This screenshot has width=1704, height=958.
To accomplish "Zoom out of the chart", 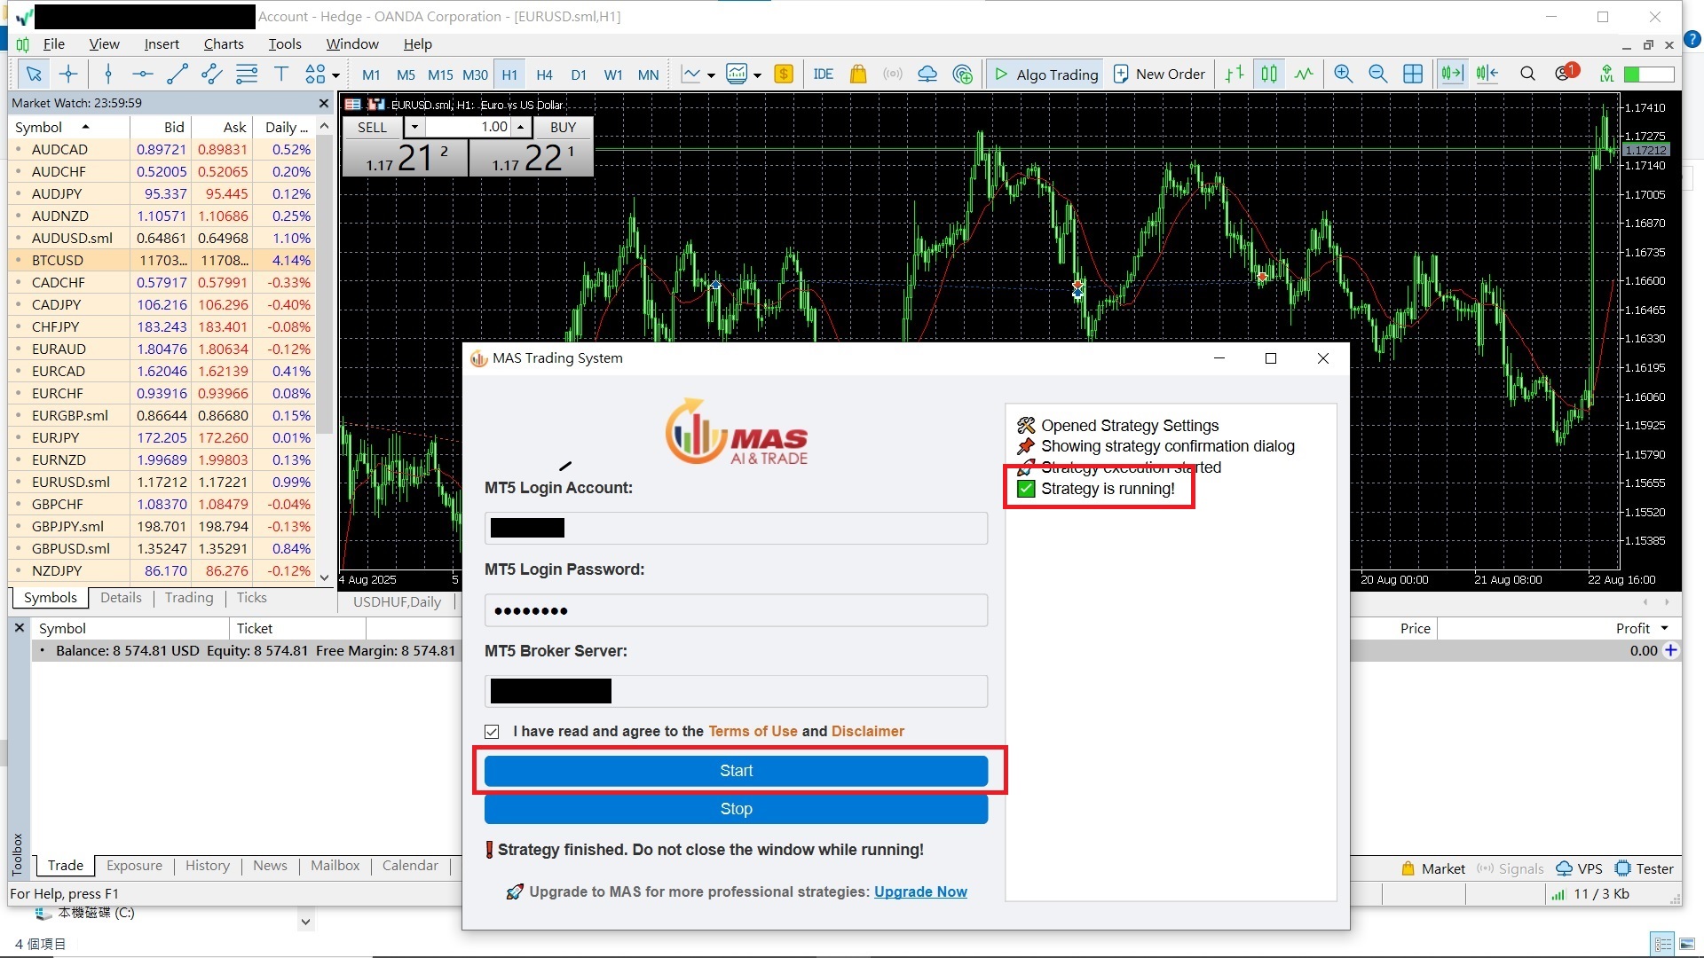I will [1378, 74].
